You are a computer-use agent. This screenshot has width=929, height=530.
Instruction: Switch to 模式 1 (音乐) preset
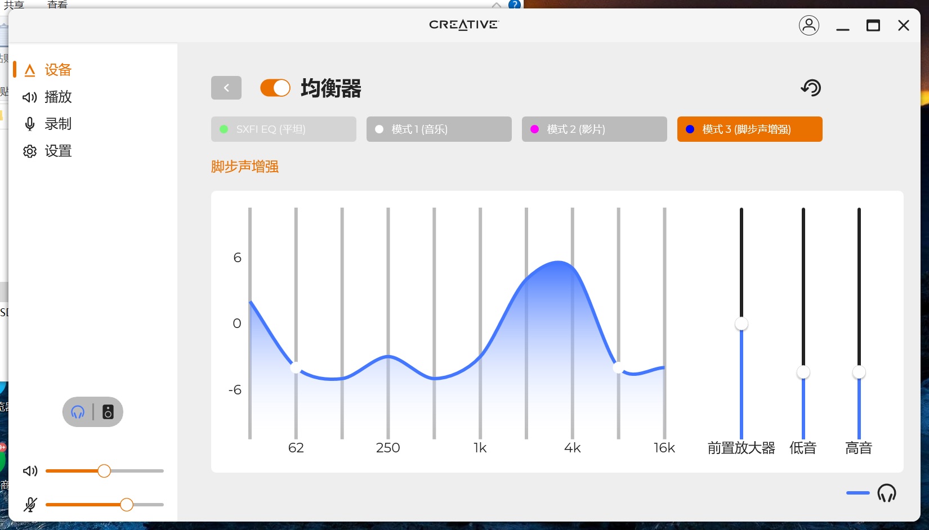pos(439,129)
